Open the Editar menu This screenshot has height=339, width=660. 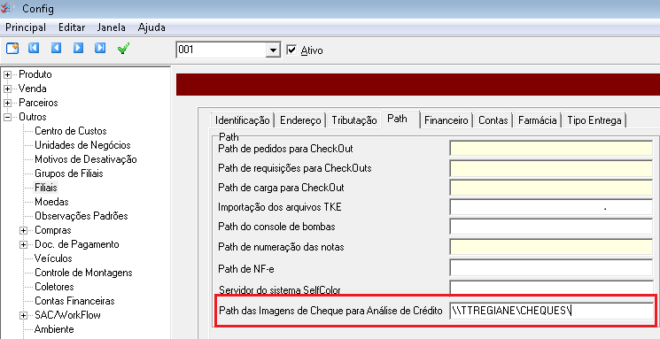(72, 27)
